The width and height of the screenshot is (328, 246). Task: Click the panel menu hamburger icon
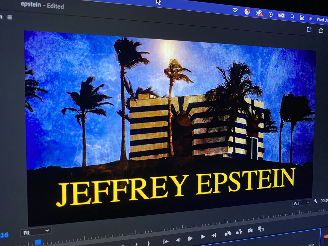point(10,17)
